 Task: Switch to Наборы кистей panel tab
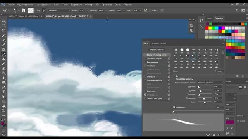[x=159, y=44]
